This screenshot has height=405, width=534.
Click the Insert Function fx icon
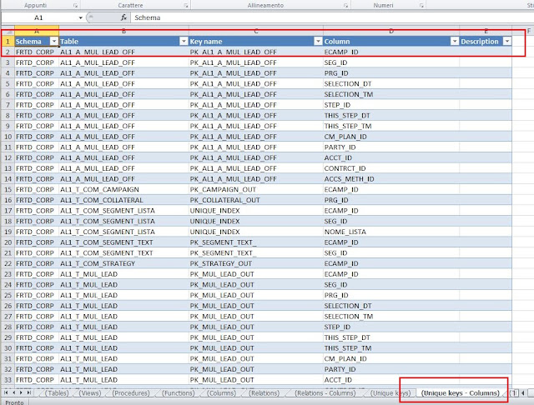(x=123, y=17)
